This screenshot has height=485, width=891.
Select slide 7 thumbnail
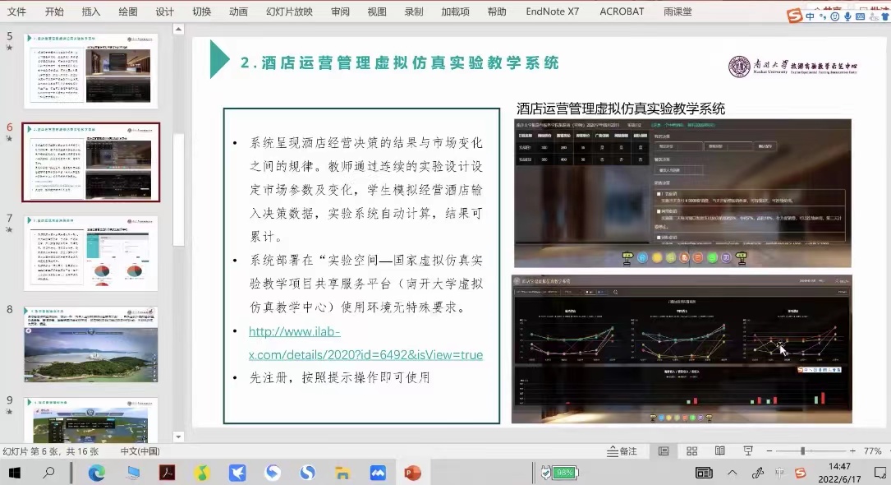[91, 253]
